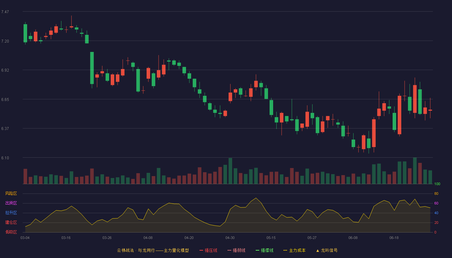Click the magenta 60 indicator axis value
The width and height of the screenshot is (452, 258).
[x=436, y=203]
